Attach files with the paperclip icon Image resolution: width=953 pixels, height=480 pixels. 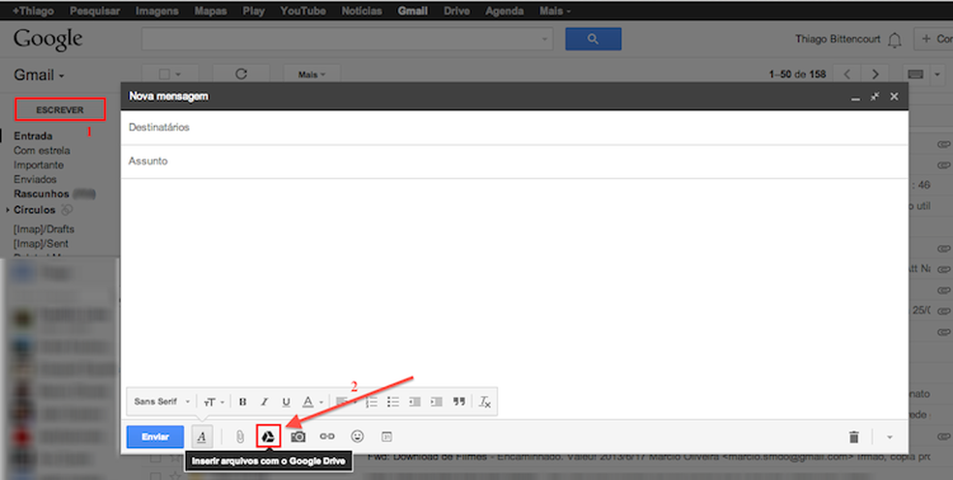tap(240, 436)
